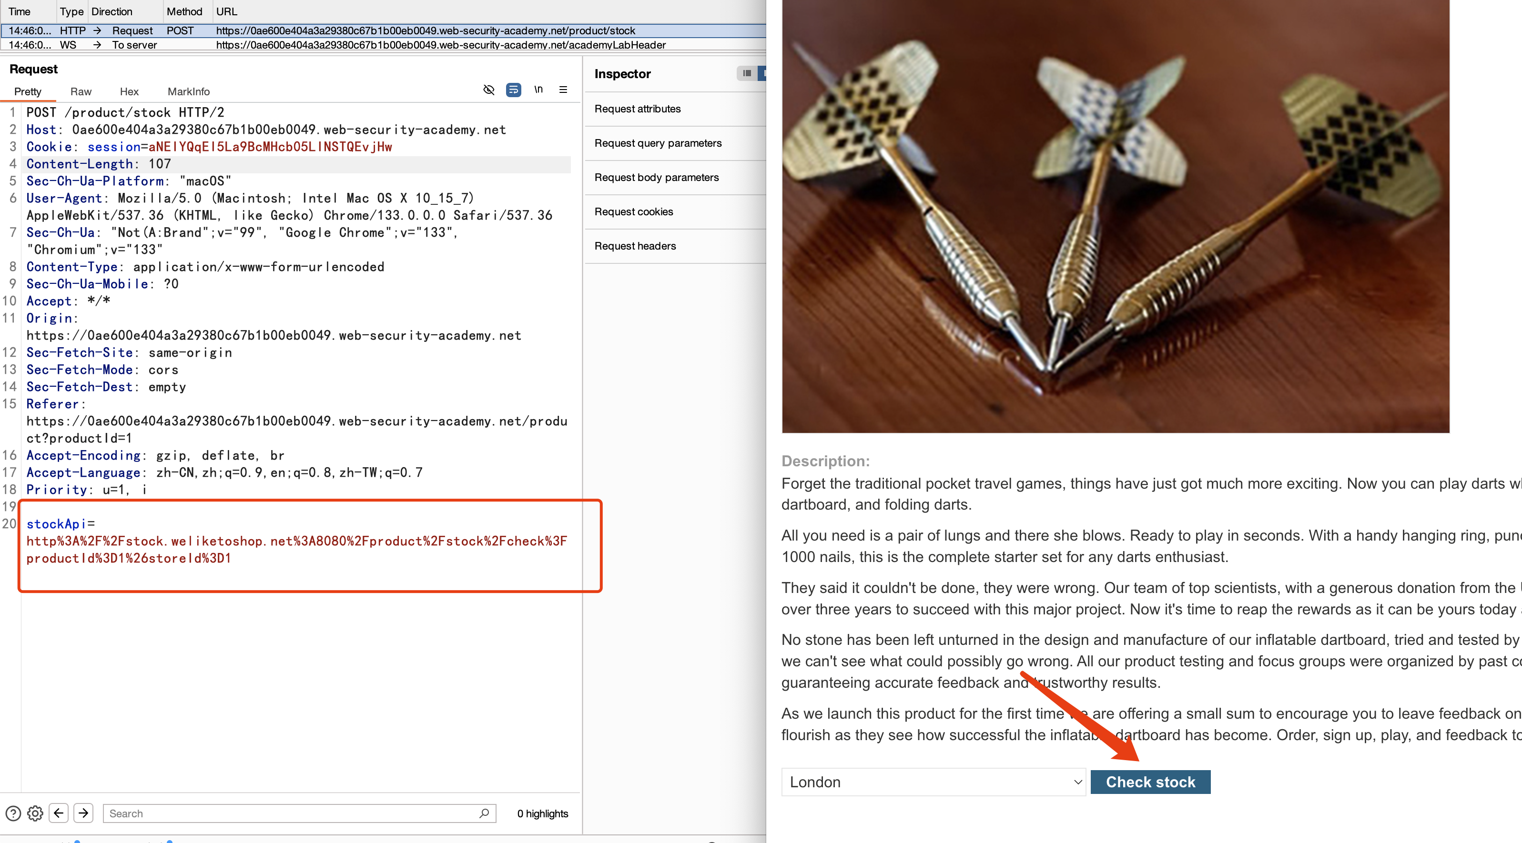Viewport: 1522px width, 843px height.
Task: Click the hide non-printable eye icon
Action: pyautogui.click(x=488, y=90)
